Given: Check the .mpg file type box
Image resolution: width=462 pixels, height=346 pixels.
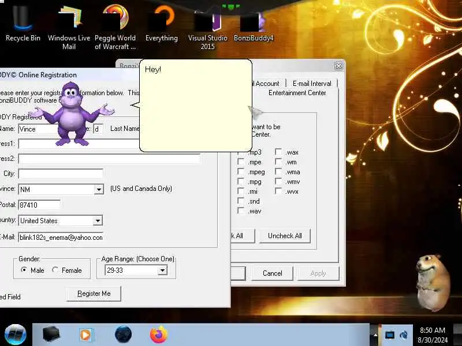Looking at the screenshot, I should click(x=241, y=181).
